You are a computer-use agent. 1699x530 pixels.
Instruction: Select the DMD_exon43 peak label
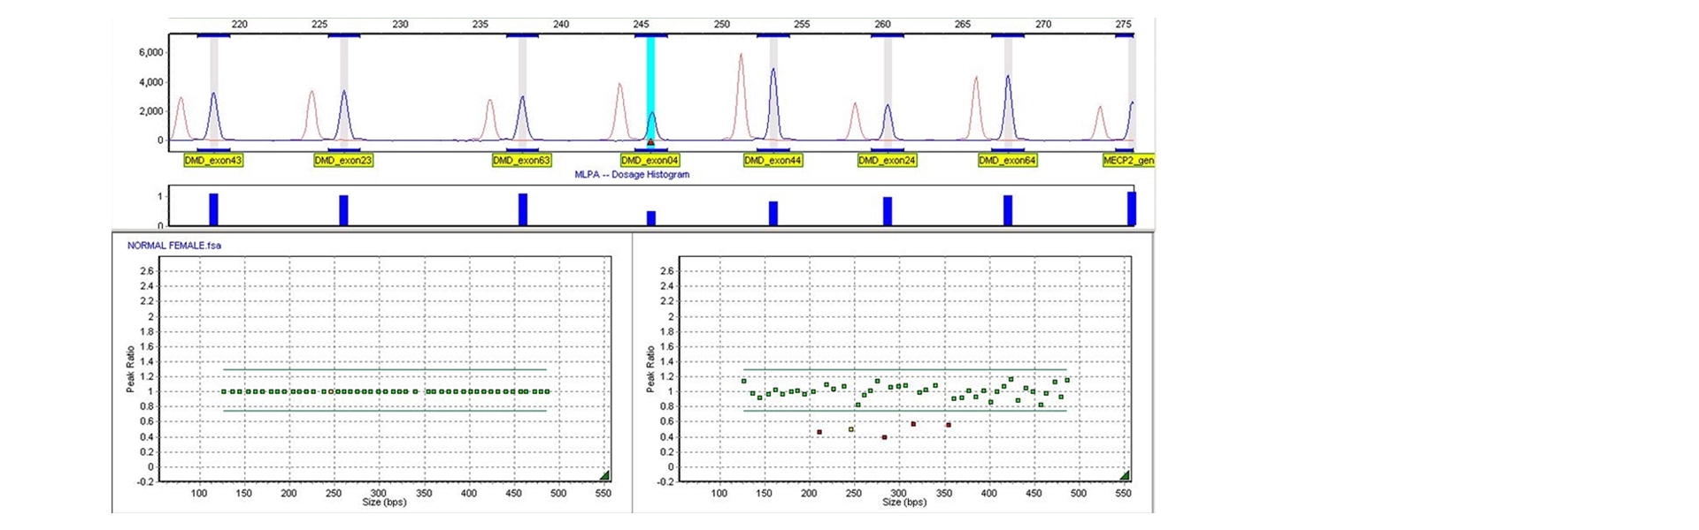[x=213, y=161]
